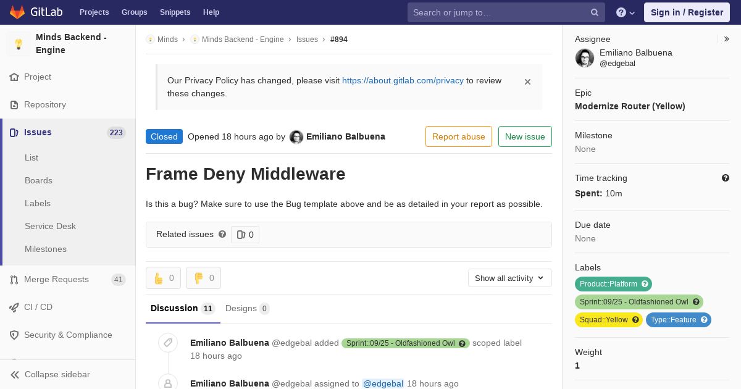Click the Sign in / Register button
Screen dimensions: 741x389
click(x=687, y=12)
